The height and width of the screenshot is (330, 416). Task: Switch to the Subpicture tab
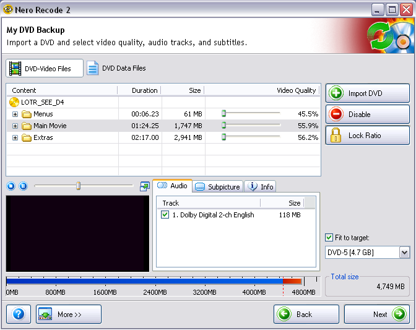pyautogui.click(x=217, y=187)
